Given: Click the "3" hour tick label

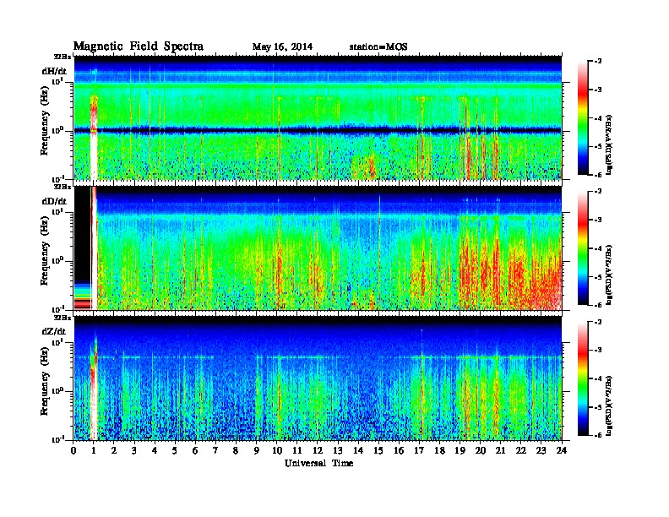Looking at the screenshot, I should pyautogui.click(x=134, y=450).
